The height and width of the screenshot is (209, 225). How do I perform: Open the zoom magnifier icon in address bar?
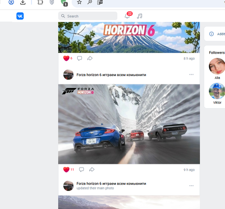click(x=90, y=2)
